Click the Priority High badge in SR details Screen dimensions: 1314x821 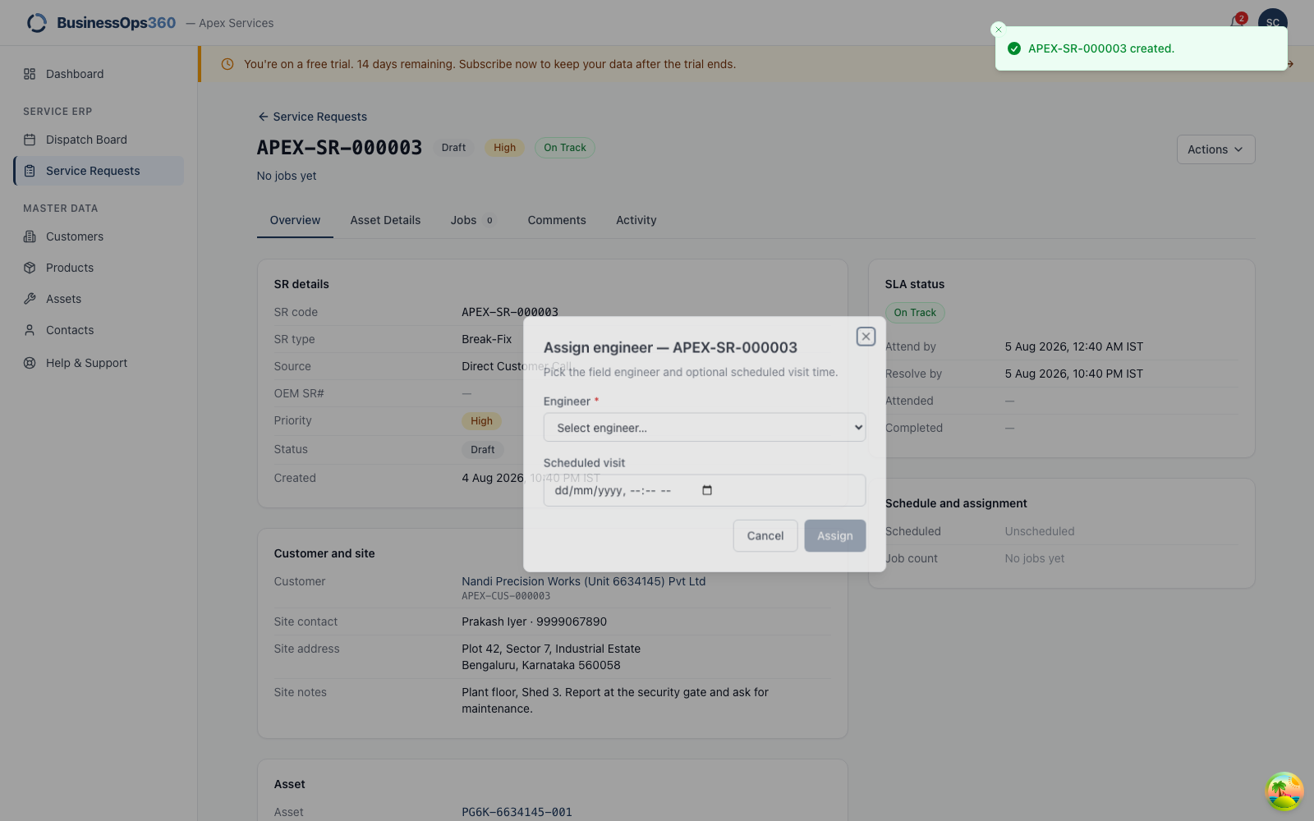pyautogui.click(x=481, y=421)
